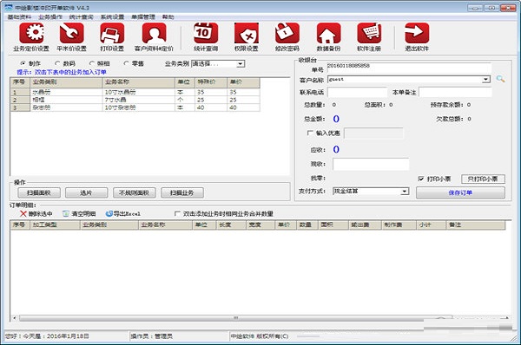Click 保存订单 button
This screenshot has width=521, height=345.
click(460, 192)
